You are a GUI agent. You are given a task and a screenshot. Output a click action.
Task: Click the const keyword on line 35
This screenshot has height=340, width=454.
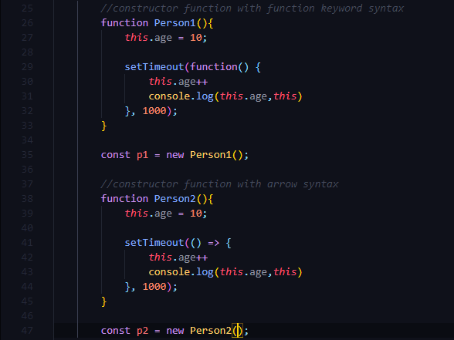[x=116, y=155]
